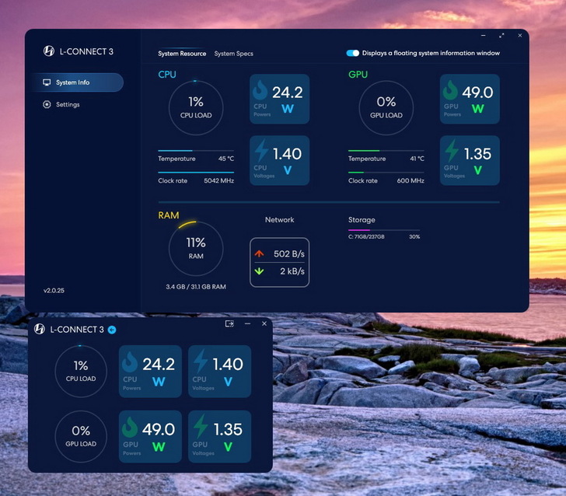Click the Storage C: usage bar
This screenshot has width=566, height=496.
coord(384,230)
